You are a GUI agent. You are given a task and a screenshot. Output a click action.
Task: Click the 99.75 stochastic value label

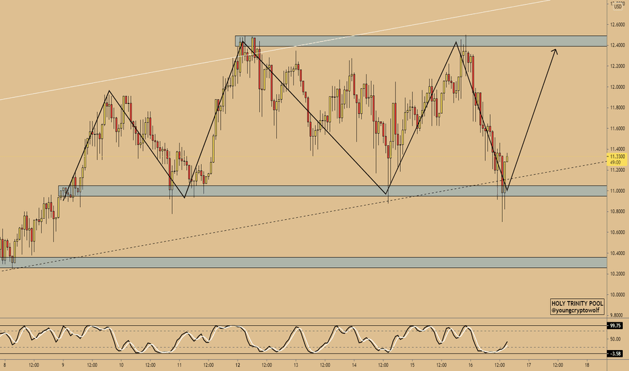point(616,326)
